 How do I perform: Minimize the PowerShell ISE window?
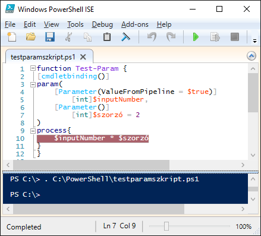[x=193, y=9]
